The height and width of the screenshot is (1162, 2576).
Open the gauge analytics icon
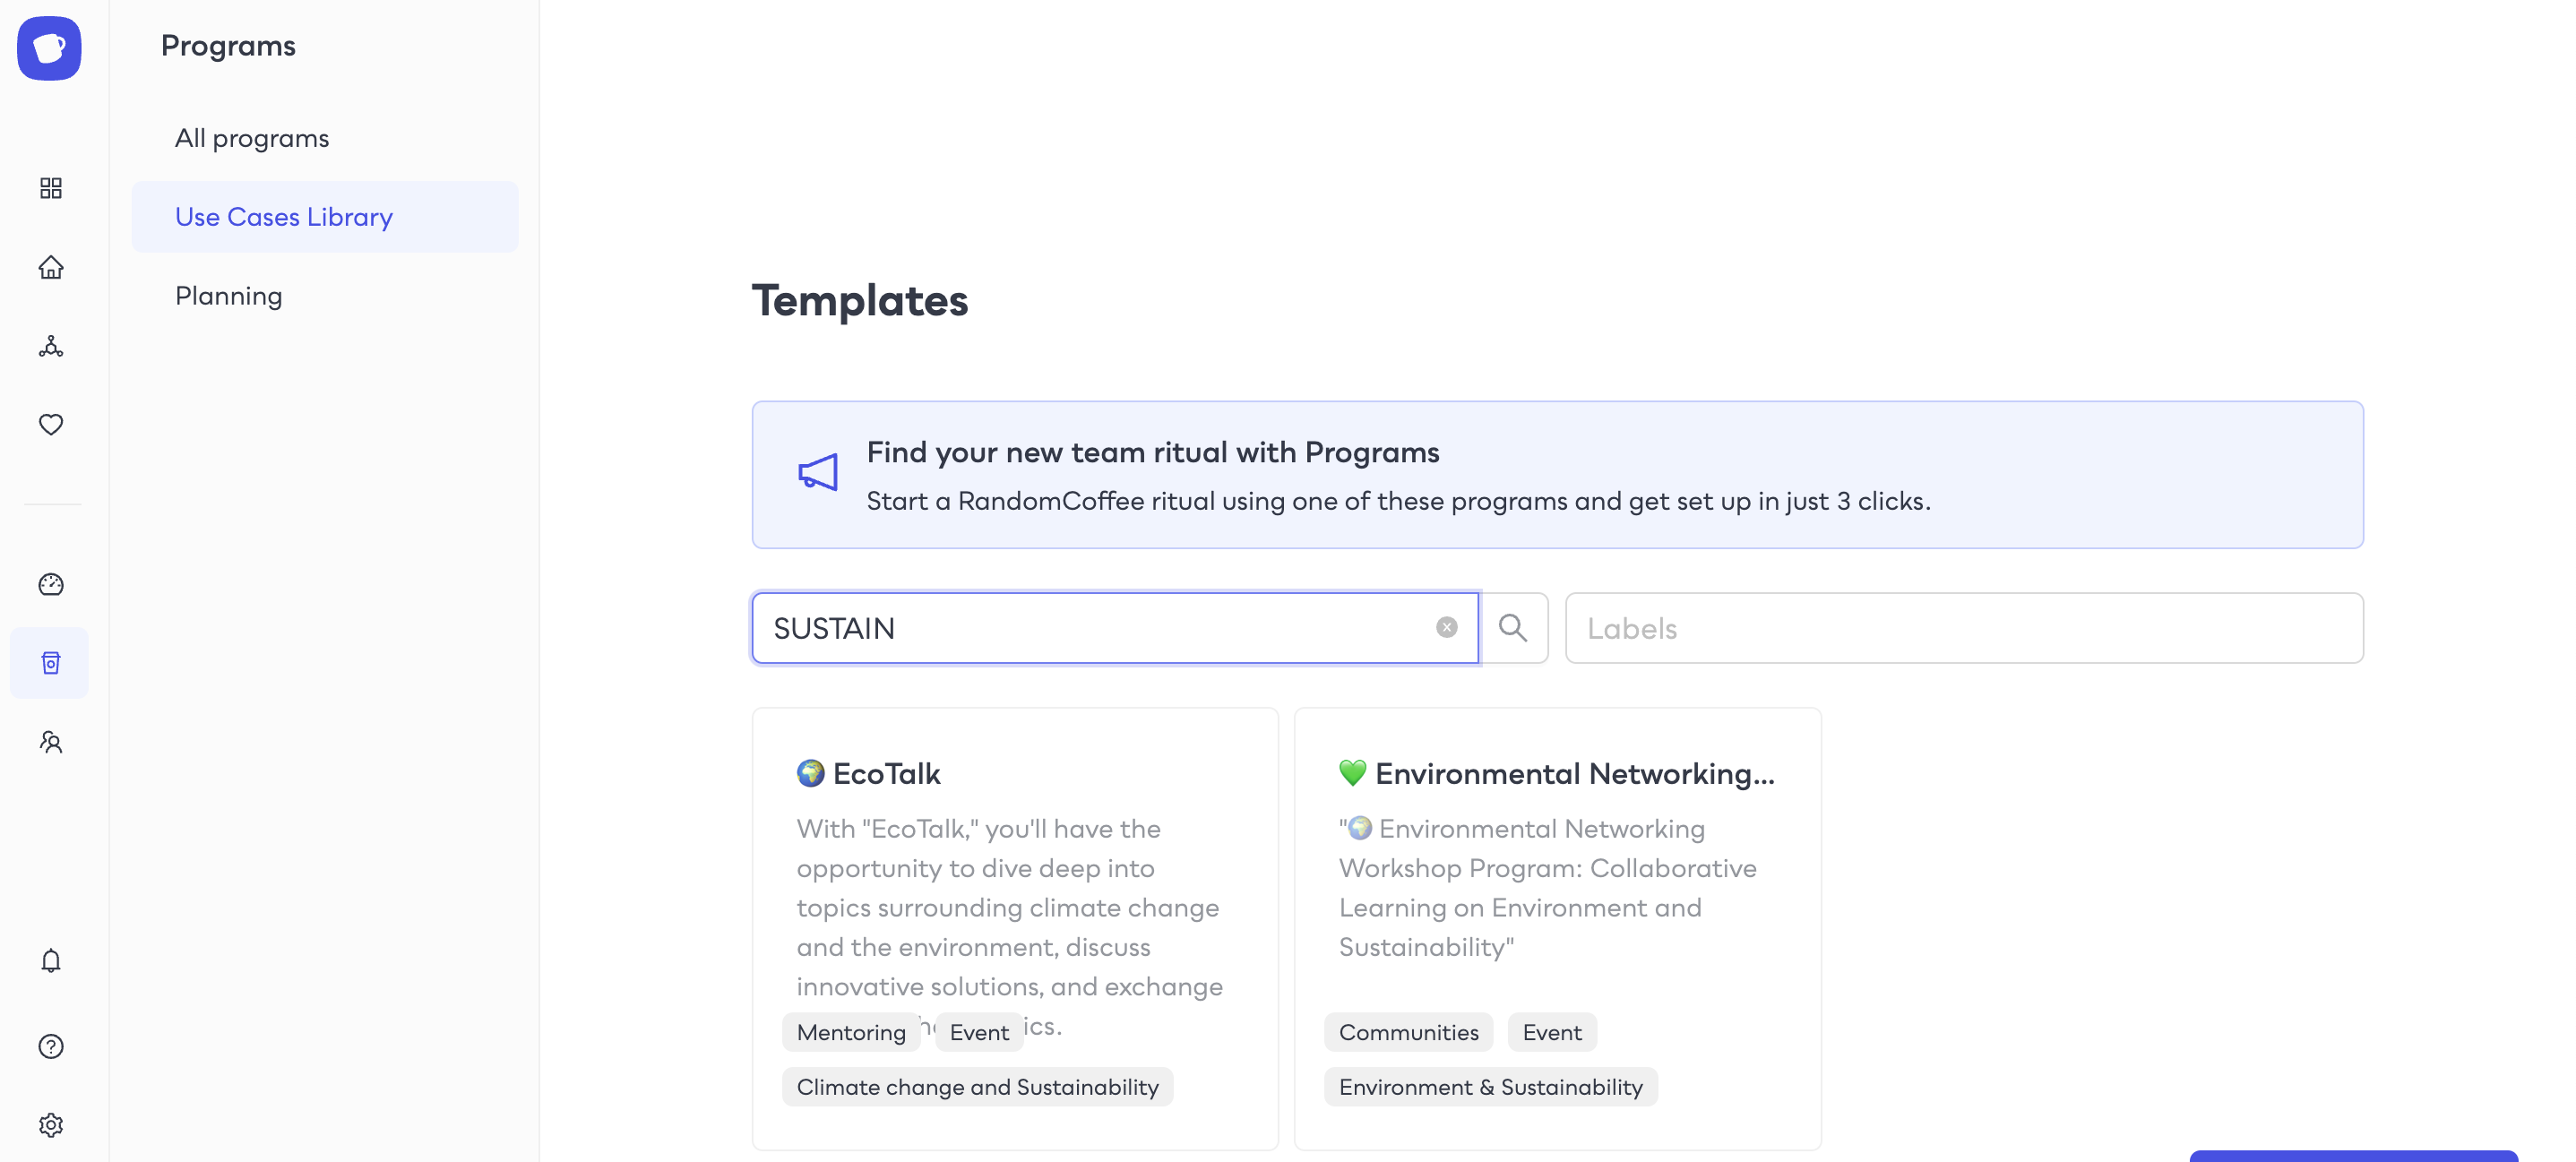pyautogui.click(x=51, y=584)
